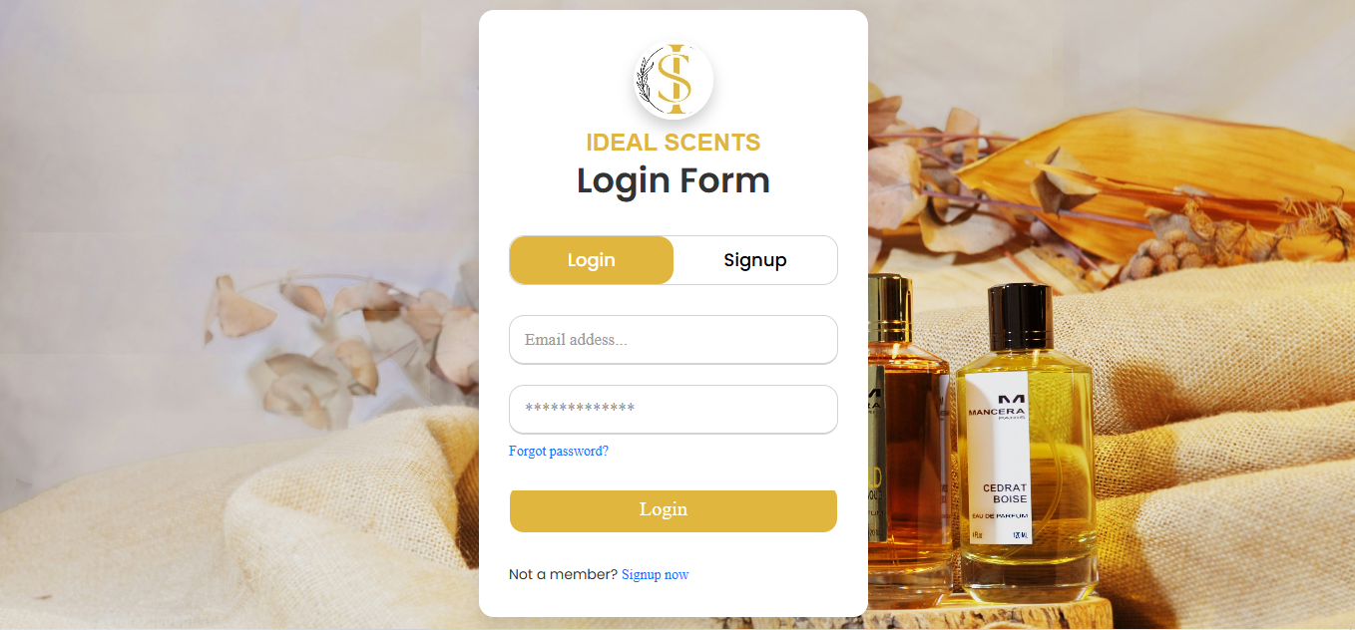This screenshot has width=1355, height=630.
Task: Switch to the Login tab
Action: (x=592, y=260)
